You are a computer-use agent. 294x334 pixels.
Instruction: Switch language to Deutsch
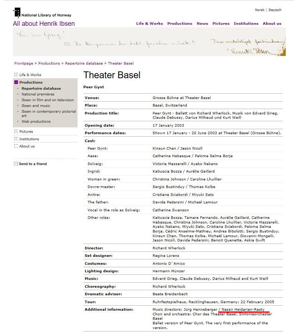coord(275,10)
